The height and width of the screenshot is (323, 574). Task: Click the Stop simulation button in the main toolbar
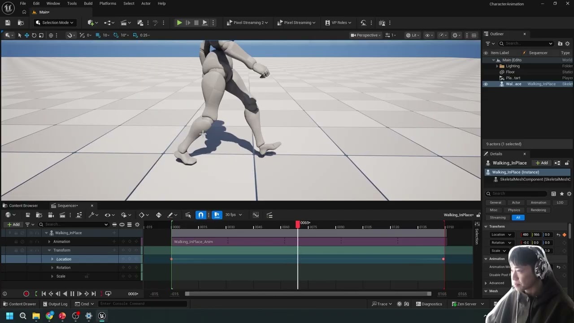tap(196, 22)
